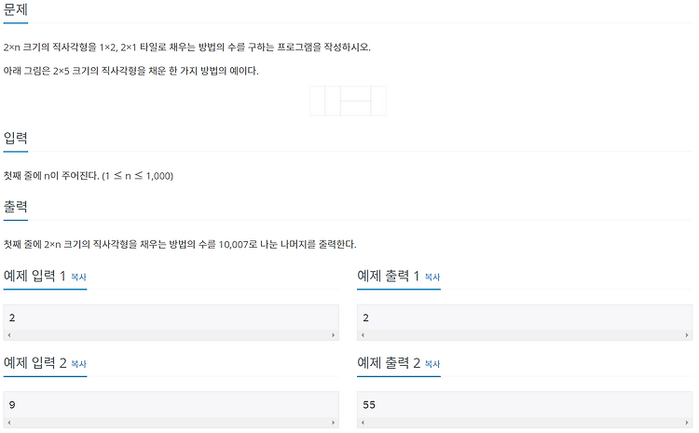Click right scroll arrow in 예제 입력 2 box
The image size is (699, 433).
(333, 423)
